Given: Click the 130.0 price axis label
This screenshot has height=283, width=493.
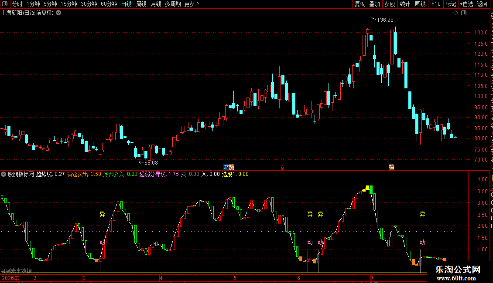Looking at the screenshot, I should pyautogui.click(x=481, y=33).
